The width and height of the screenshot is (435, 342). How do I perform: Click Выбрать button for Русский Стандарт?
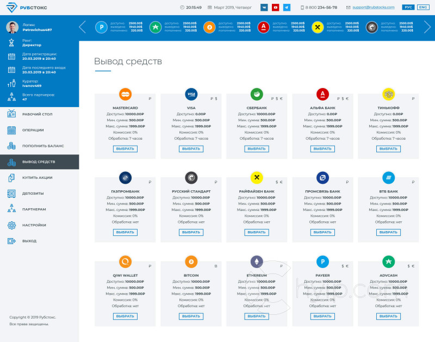click(191, 232)
